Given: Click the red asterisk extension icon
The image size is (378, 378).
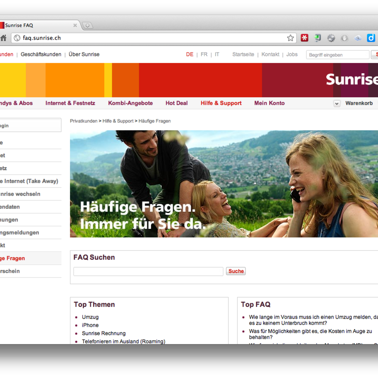Looking at the screenshot, I should pos(304,38).
